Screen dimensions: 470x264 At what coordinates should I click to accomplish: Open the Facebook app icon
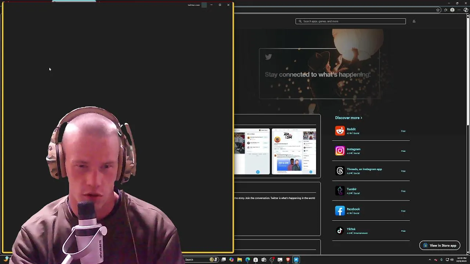coord(340,211)
